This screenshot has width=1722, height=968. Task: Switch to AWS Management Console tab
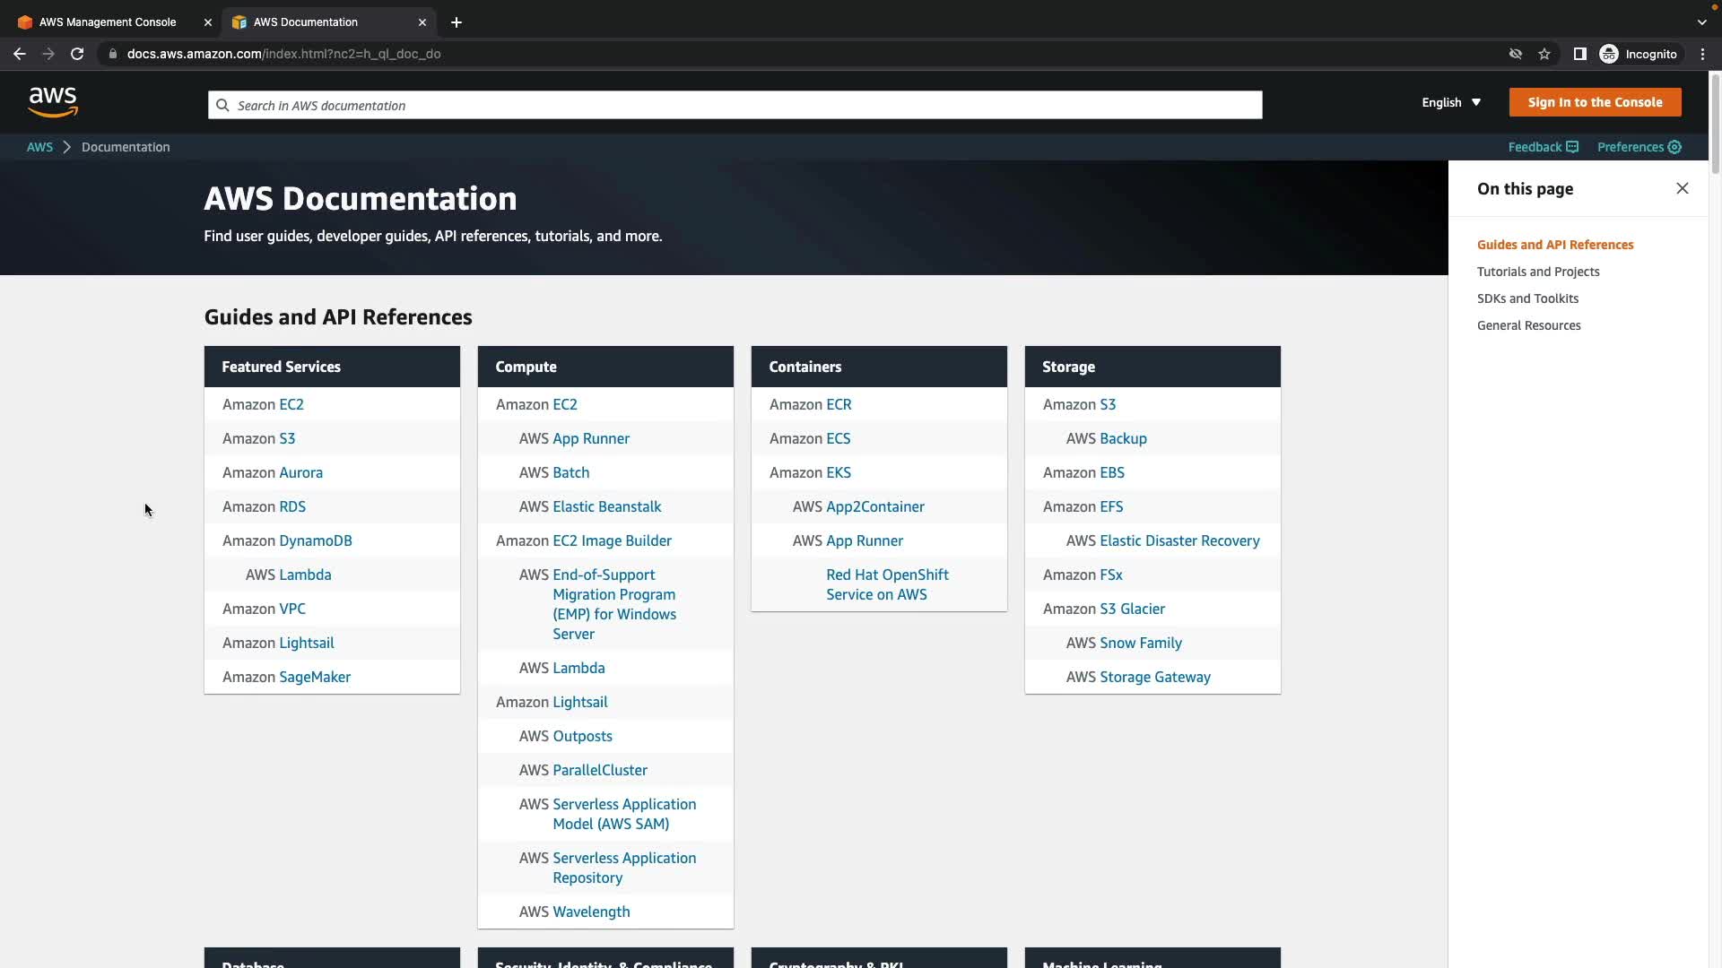(x=108, y=22)
